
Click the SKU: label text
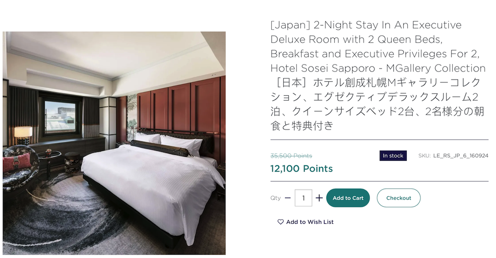point(425,156)
